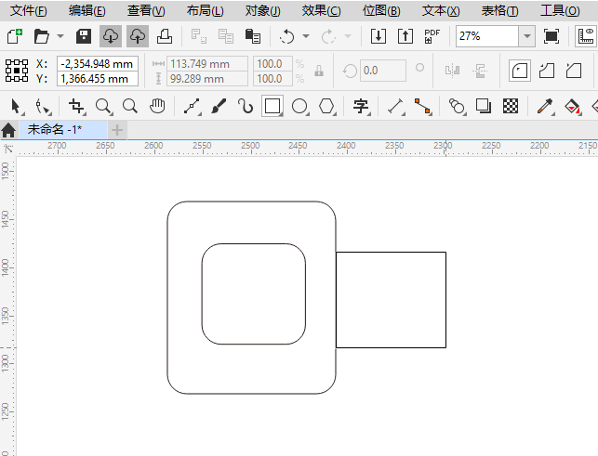Viewport: 598px width, 456px height.
Task: Select the round corner style
Action: point(520,71)
